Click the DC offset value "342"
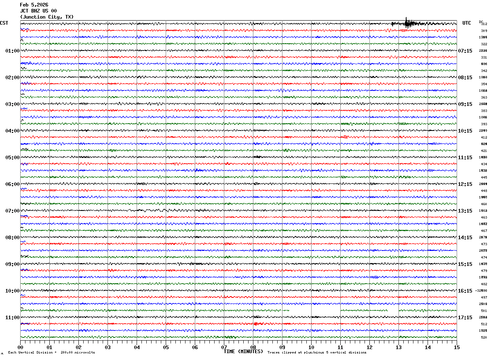This screenshot has width=489, height=358. tap(484, 71)
